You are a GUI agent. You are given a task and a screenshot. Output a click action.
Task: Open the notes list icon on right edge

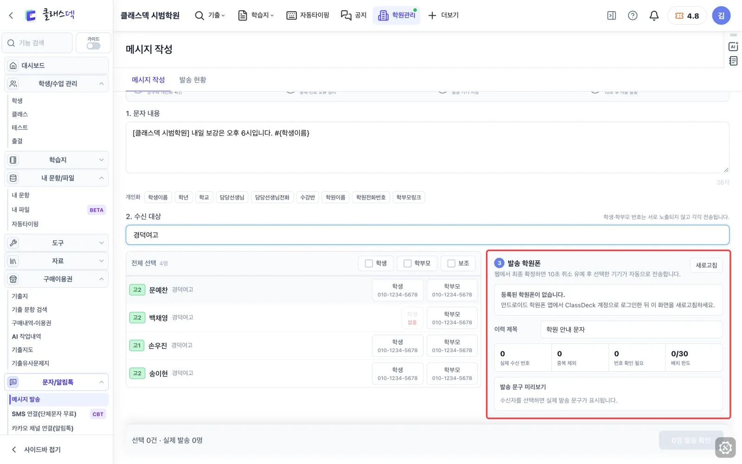coord(733,61)
